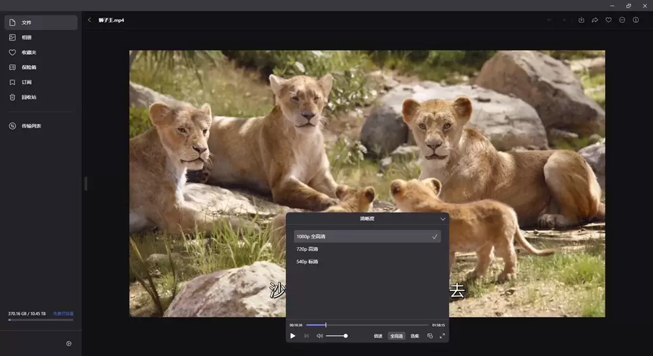Click the 清晰度 panel title
This screenshot has width=653, height=356.
point(367,219)
